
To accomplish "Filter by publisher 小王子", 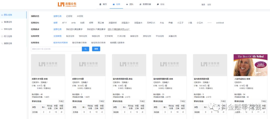I will (x=180, y=23).
